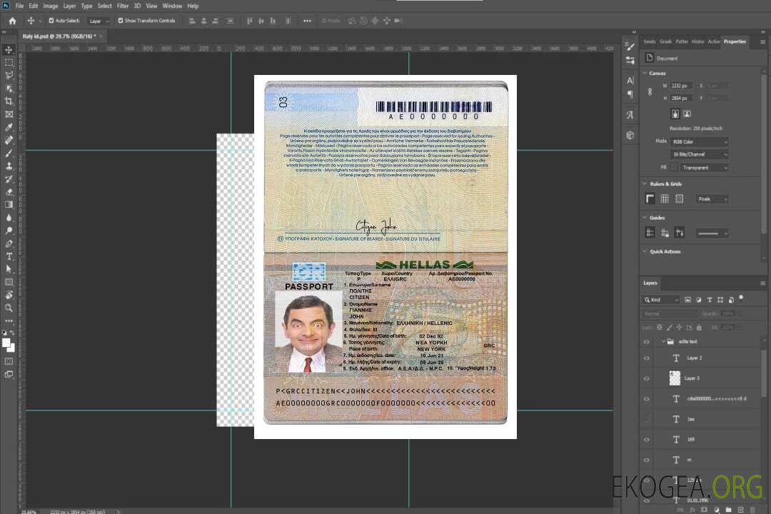Viewport: 771px width, 514px height.
Task: Collapse the Quick Actions section
Action: [645, 251]
